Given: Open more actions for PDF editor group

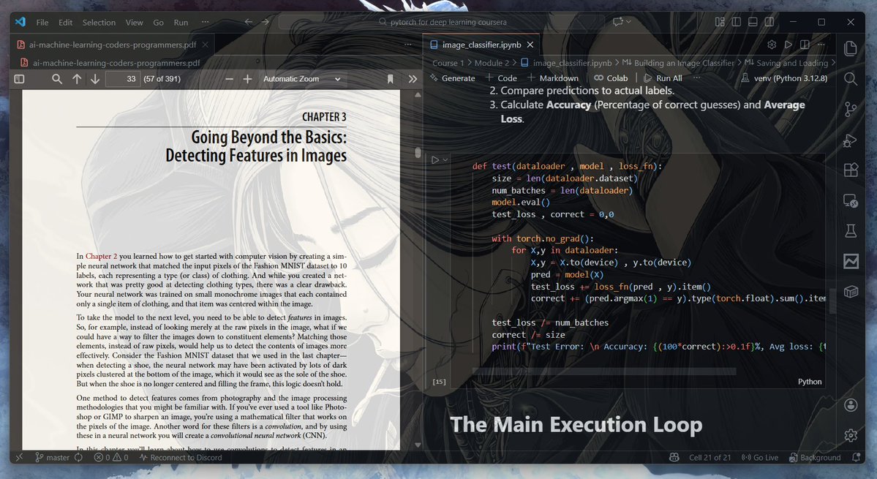Looking at the screenshot, I should pos(407,45).
